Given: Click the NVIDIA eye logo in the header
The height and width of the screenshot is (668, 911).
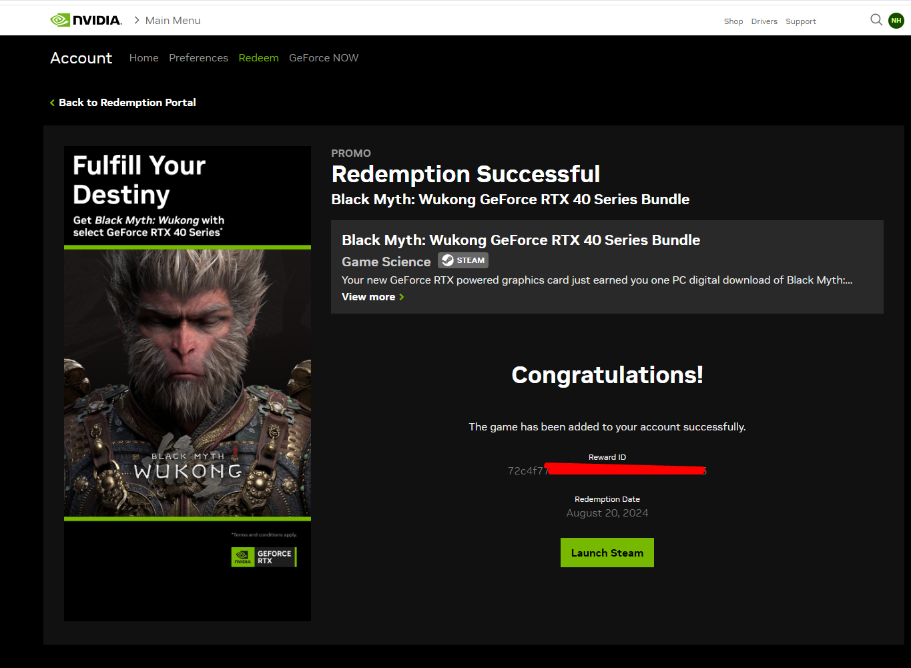Looking at the screenshot, I should pyautogui.click(x=59, y=20).
